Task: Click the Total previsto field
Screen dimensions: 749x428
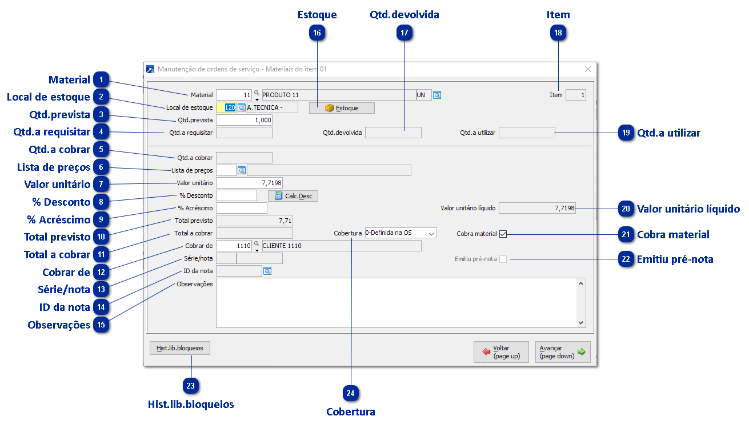Action: point(254,221)
